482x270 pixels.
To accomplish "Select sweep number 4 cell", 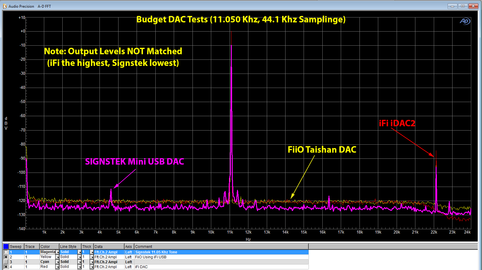I will pyautogui.click(x=17, y=267).
